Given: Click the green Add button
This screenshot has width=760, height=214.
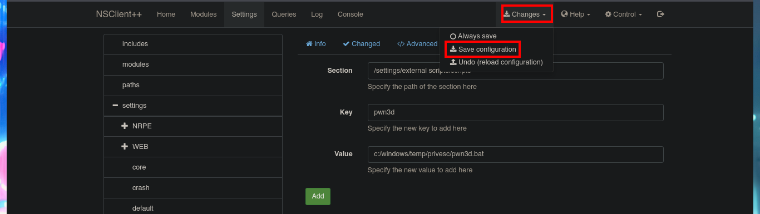Looking at the screenshot, I should [x=318, y=196].
